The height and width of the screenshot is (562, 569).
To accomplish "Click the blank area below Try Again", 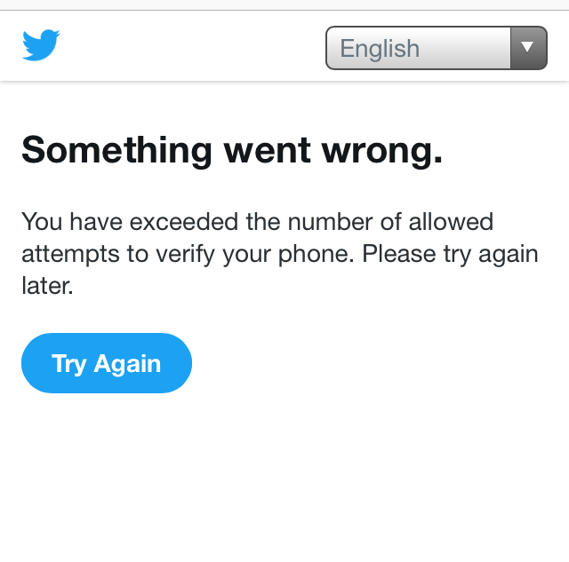I will [284, 479].
